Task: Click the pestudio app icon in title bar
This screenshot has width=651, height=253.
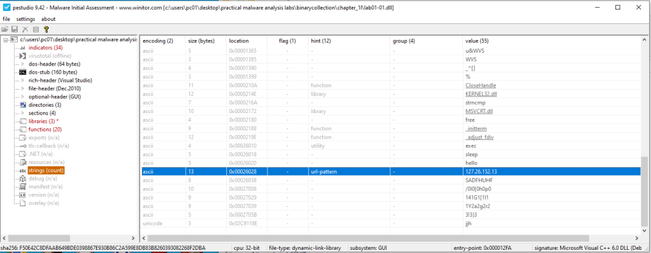Action: (x=6, y=8)
